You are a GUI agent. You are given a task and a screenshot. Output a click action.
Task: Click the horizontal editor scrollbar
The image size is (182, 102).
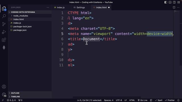[107, 97]
